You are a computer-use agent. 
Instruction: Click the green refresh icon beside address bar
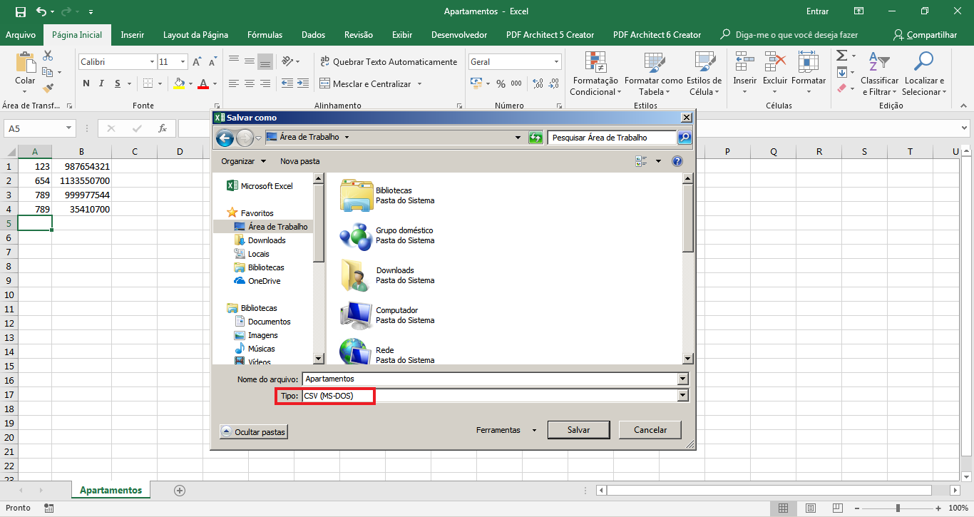coord(535,138)
